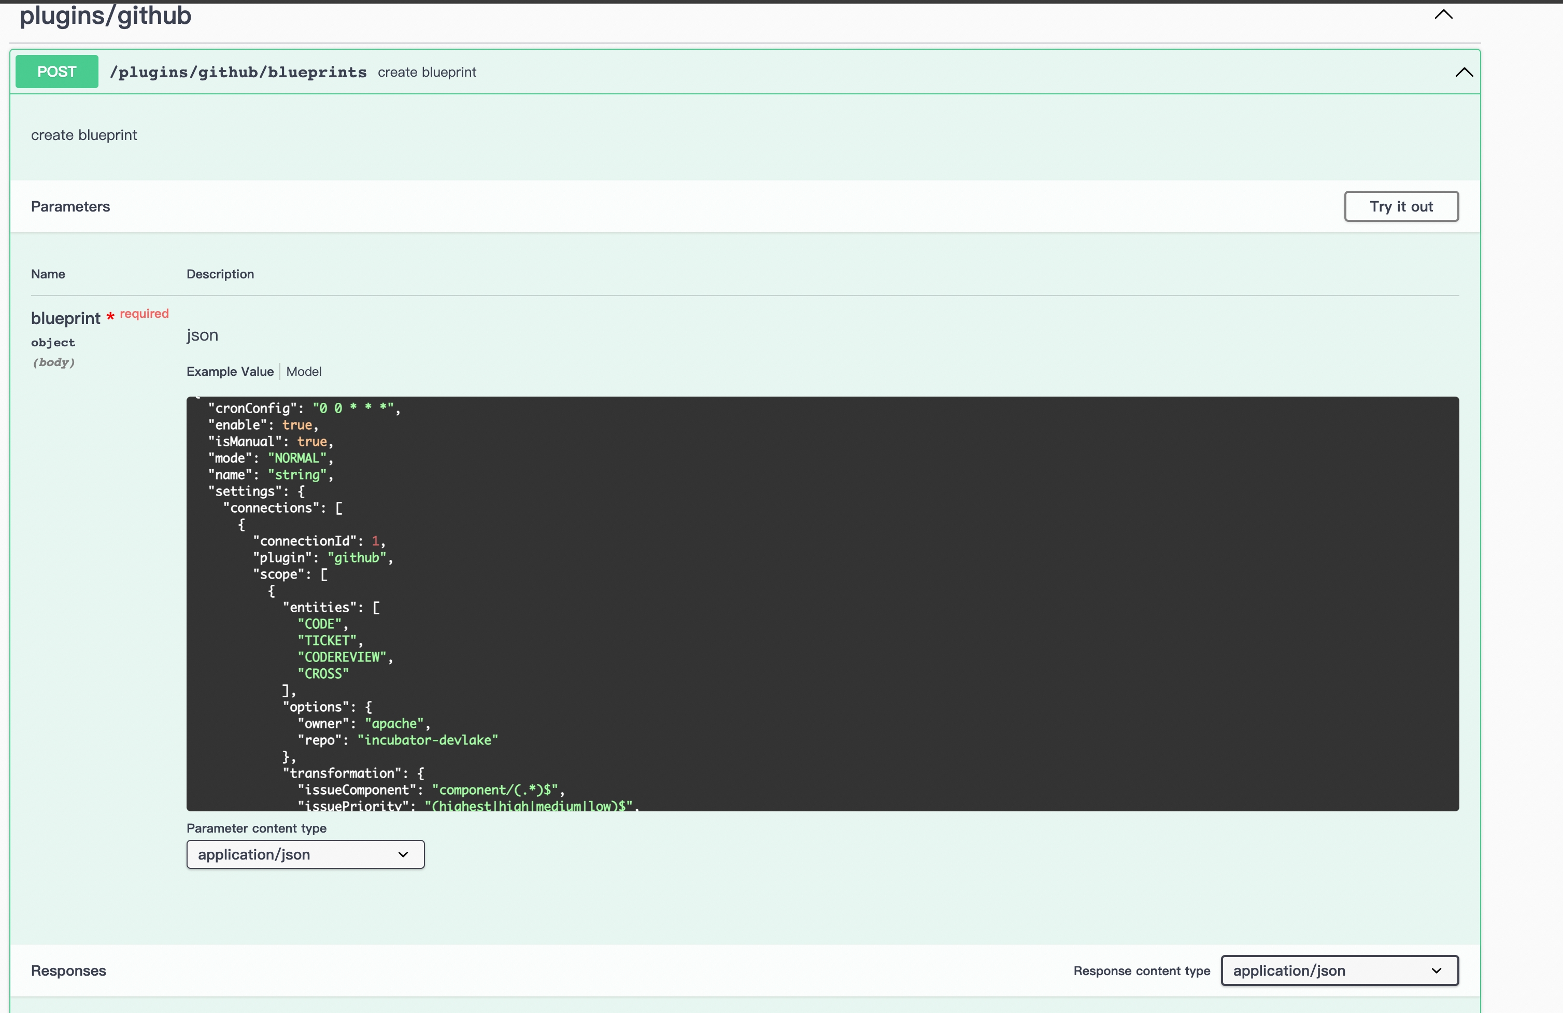
Task: Click the create blueprint summary in header
Action: [427, 72]
